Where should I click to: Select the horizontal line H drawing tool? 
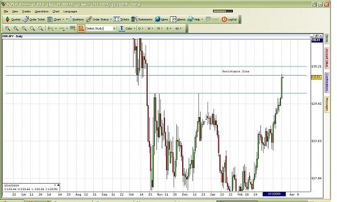[62, 29]
